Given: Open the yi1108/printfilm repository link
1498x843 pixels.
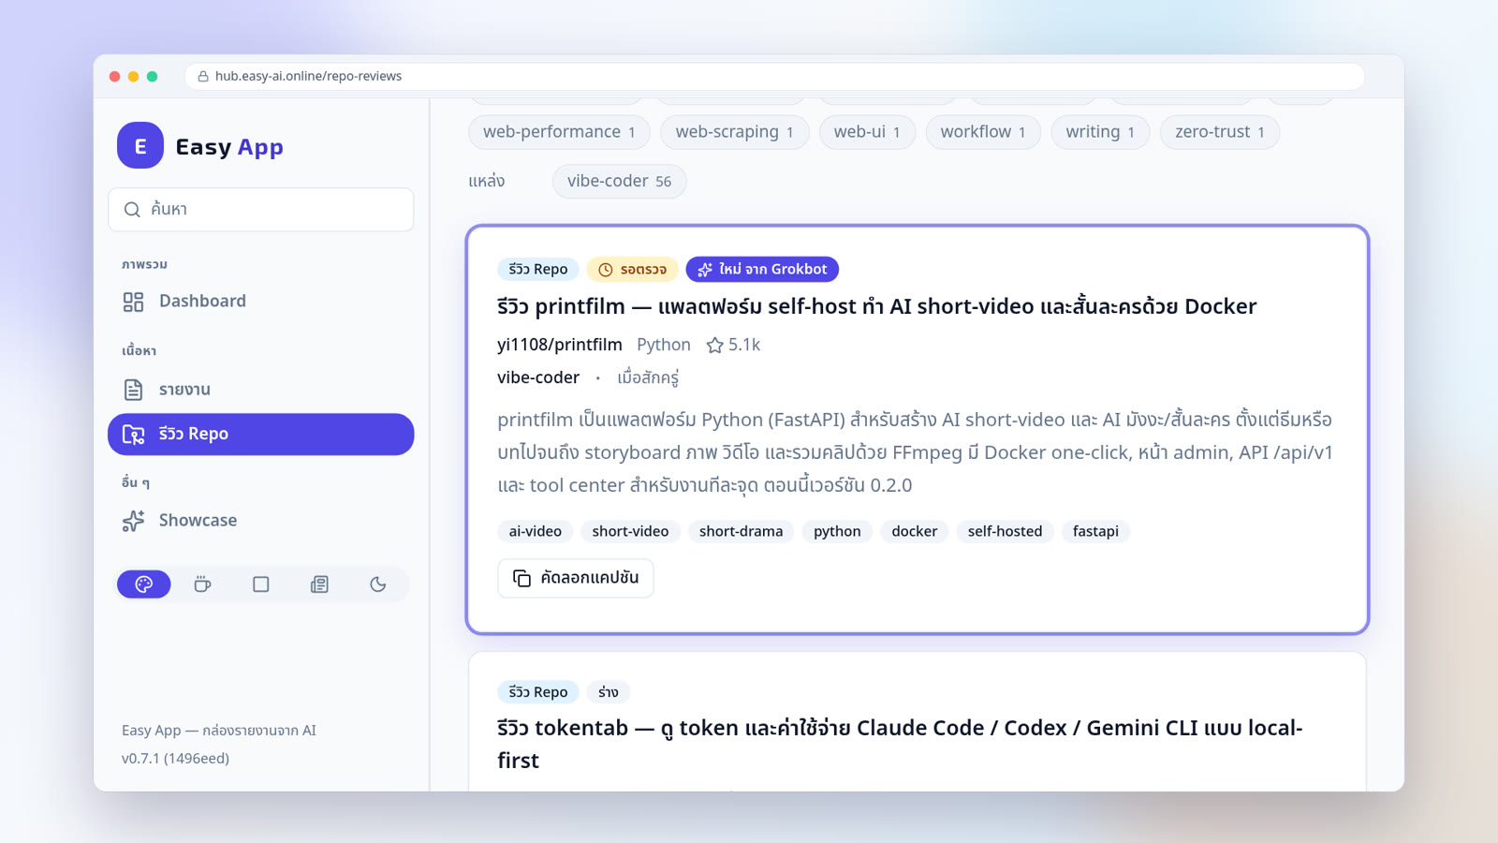Looking at the screenshot, I should (x=560, y=345).
